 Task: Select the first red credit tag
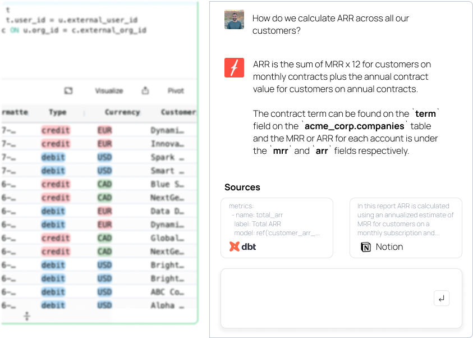(56, 130)
